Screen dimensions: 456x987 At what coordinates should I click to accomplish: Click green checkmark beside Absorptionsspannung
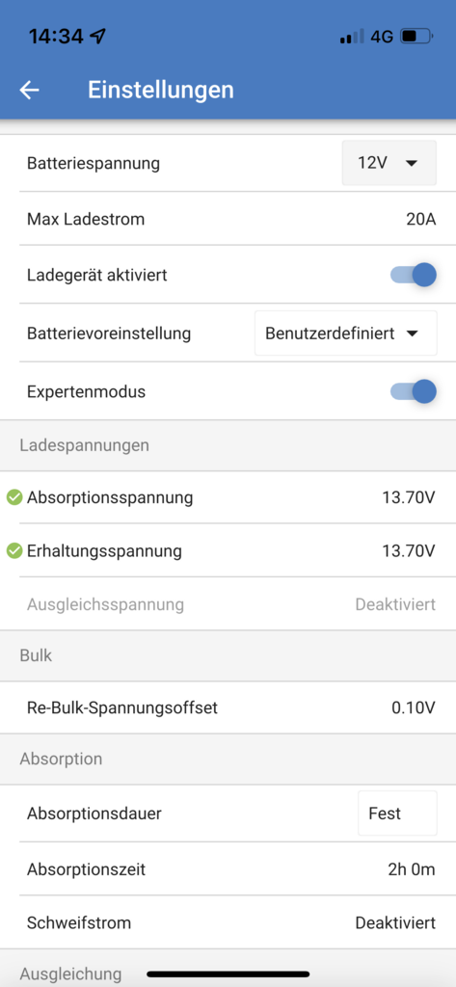[14, 498]
